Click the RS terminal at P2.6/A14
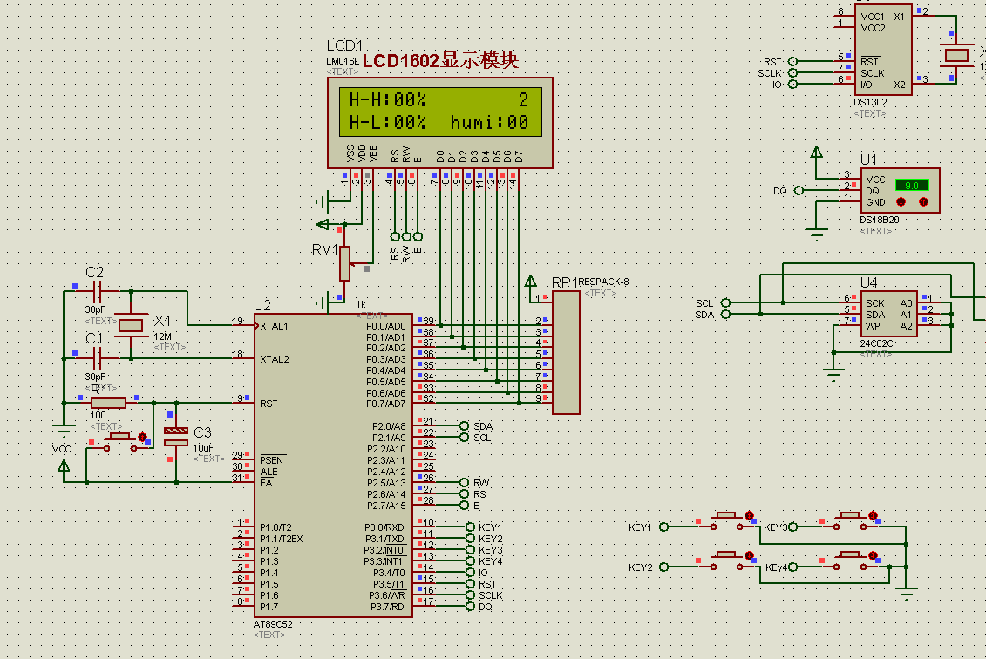This screenshot has height=659, width=986. [x=464, y=493]
